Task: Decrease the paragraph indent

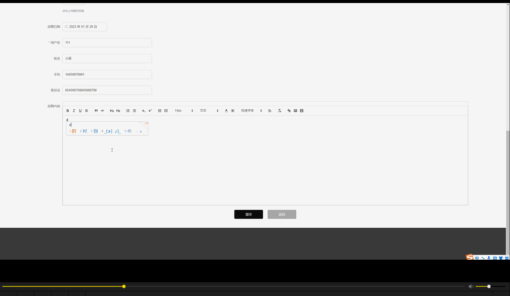Action: click(160, 111)
